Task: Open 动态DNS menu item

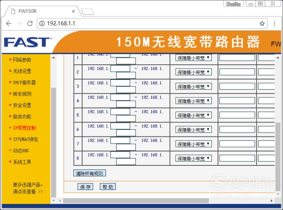Action: [20, 151]
